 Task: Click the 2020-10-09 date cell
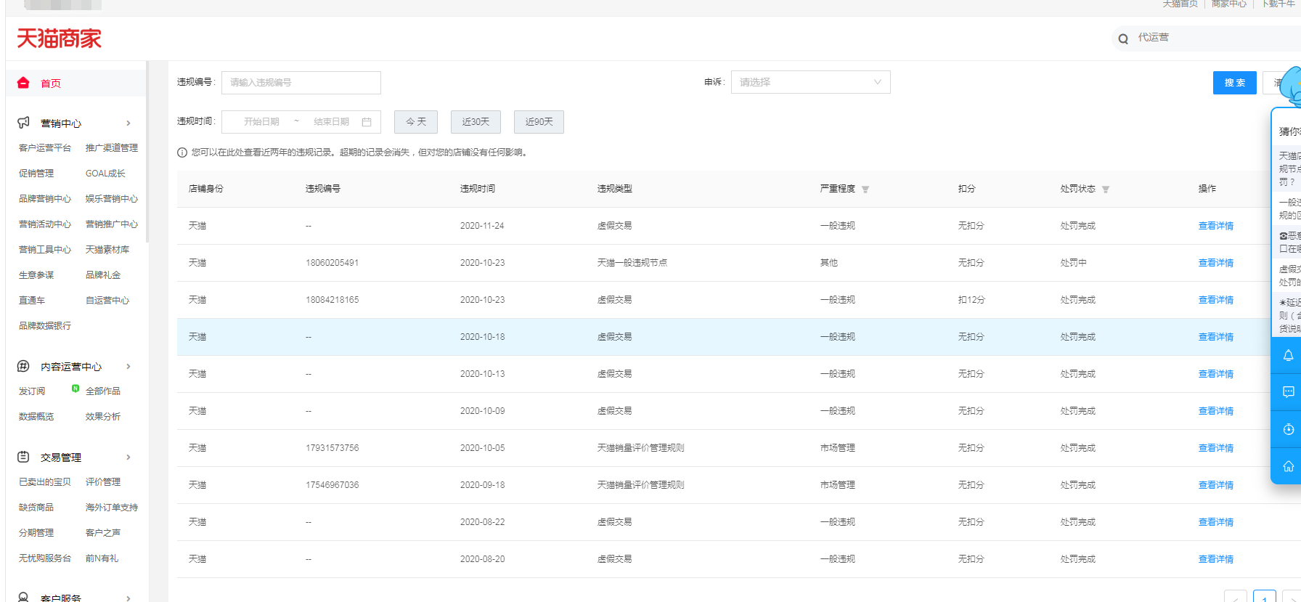(x=482, y=411)
